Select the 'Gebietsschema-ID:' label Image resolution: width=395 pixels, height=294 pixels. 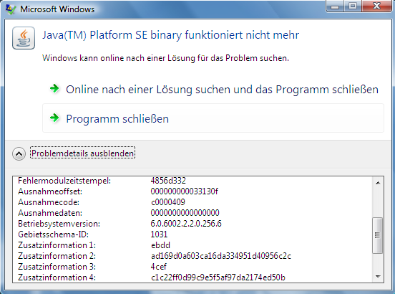[53, 234]
